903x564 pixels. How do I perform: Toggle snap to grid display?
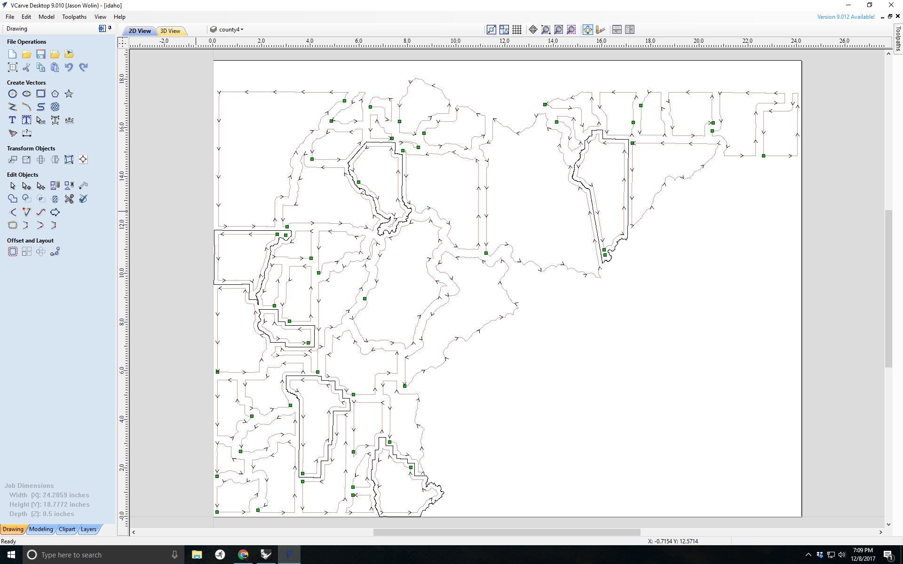[517, 30]
